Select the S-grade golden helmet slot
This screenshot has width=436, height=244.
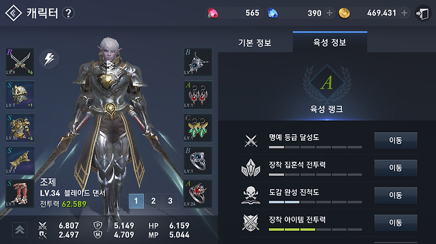(20, 95)
